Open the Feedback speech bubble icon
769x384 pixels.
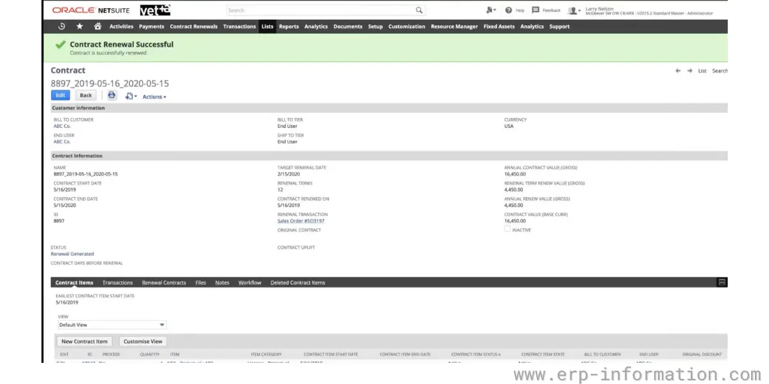point(536,10)
